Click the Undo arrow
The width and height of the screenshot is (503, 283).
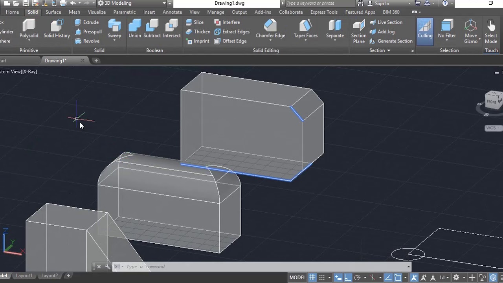coord(73,3)
